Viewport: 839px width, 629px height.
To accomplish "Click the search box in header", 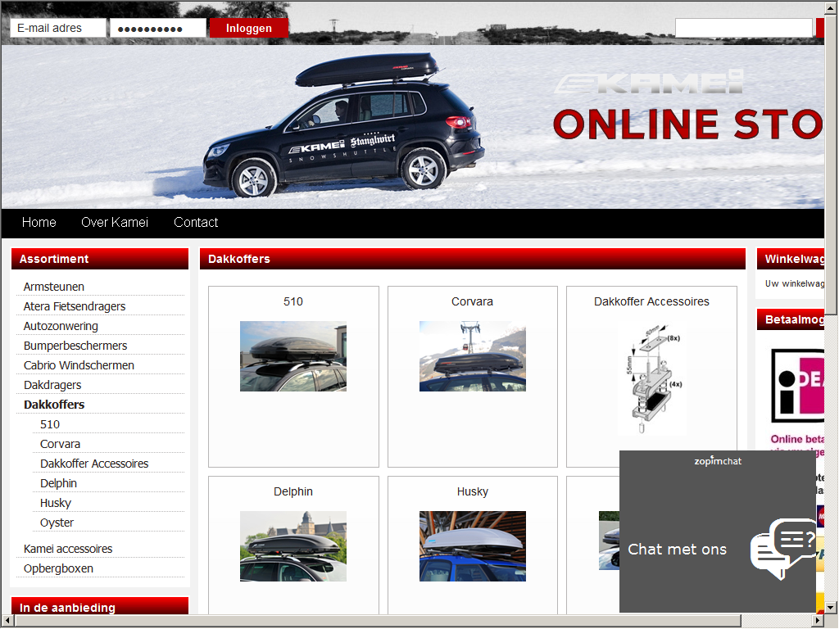I will [744, 28].
